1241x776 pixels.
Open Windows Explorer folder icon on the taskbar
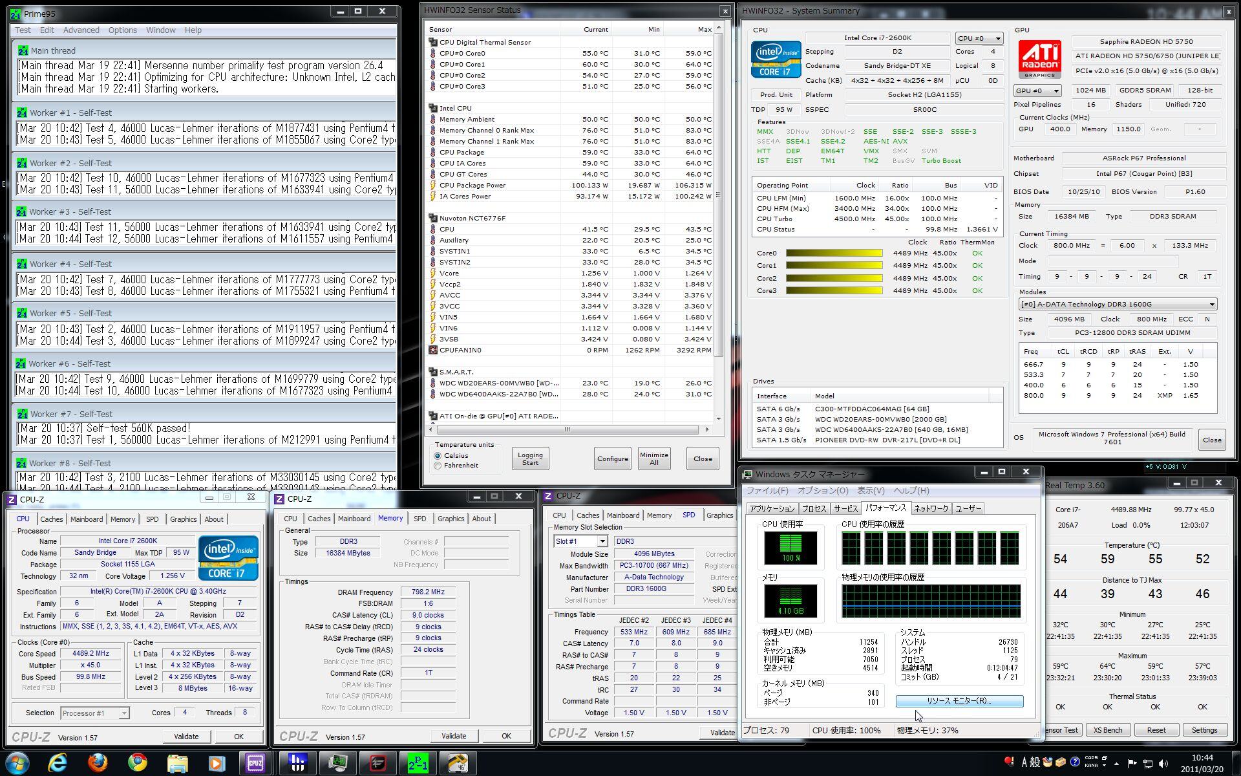[x=177, y=763]
